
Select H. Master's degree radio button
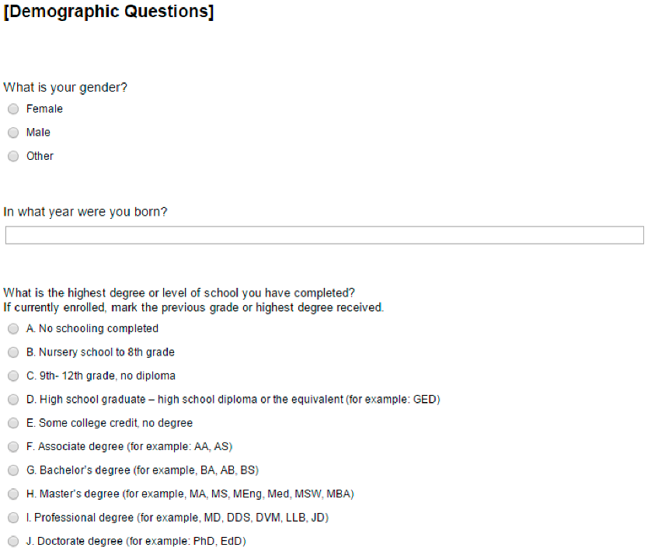point(13,494)
